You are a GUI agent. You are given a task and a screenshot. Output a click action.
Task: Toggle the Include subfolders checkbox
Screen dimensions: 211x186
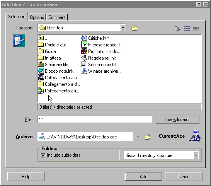point(43,155)
